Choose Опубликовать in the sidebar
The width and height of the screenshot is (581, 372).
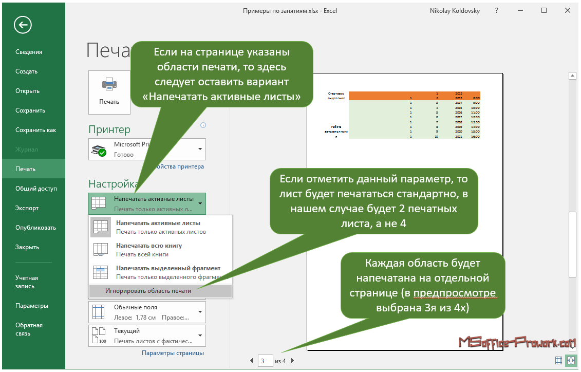(x=35, y=228)
